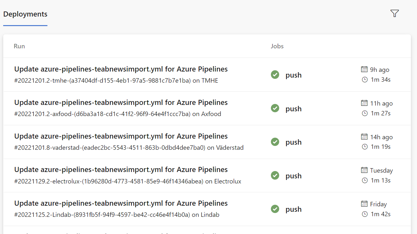This screenshot has height=234, width=417.
Task: Click the clock icon beside '1m 27s'
Action: coord(365,113)
